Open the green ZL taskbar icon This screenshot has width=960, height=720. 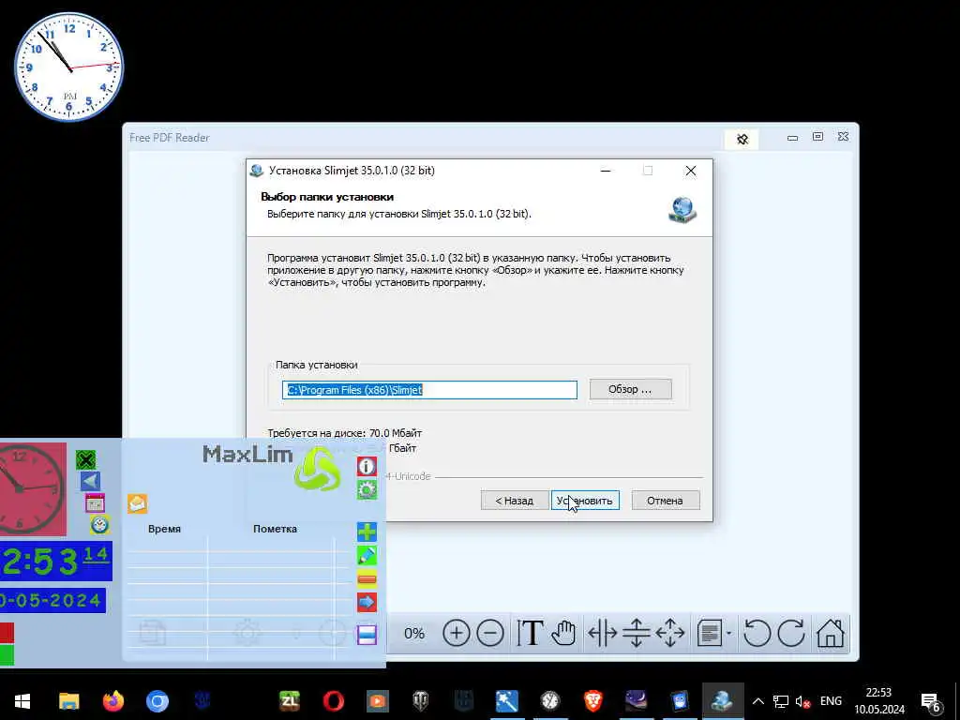pos(289,701)
